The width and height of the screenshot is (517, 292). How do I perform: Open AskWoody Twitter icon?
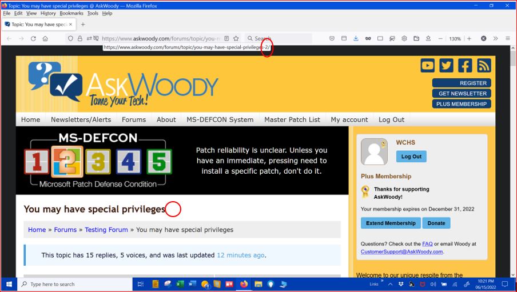446,65
